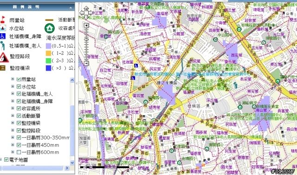Screen dimensions: 297x175
Task: Toggle the 收容處所 layer checkbox
Action: [x=19, y=109]
